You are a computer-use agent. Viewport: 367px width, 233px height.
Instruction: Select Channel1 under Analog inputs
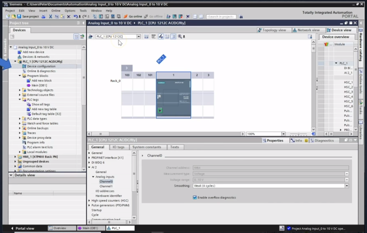click(x=106, y=186)
